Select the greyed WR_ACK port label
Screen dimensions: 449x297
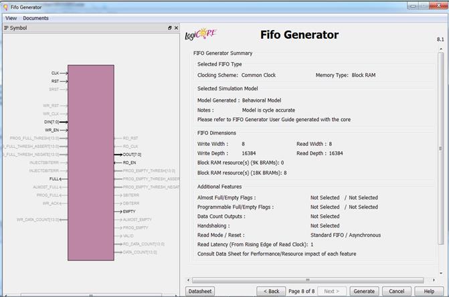51,203
